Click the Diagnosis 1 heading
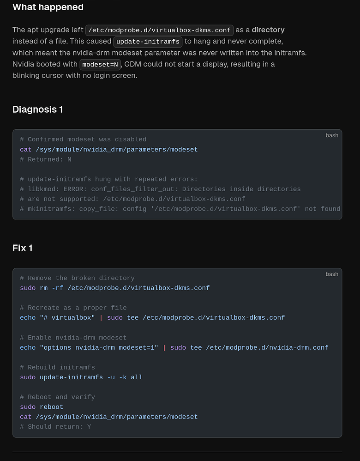Image resolution: width=360 pixels, height=461 pixels. [x=38, y=109]
